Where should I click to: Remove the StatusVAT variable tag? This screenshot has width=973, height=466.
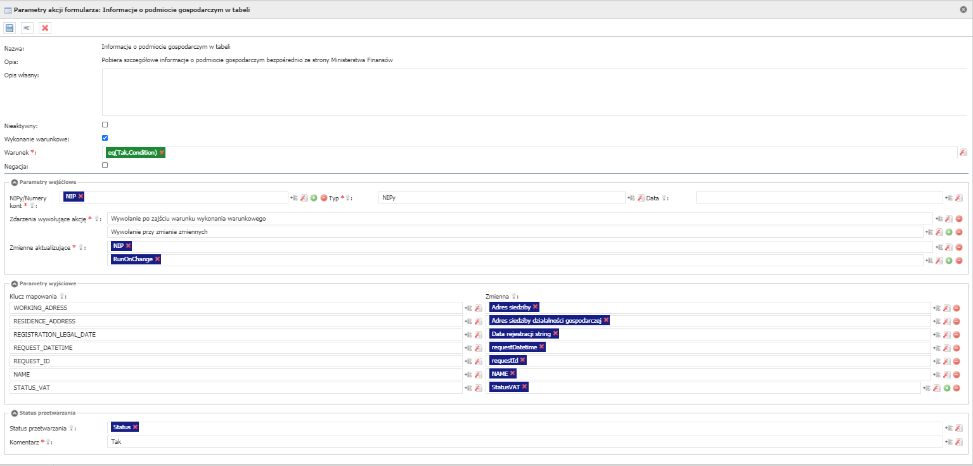[524, 387]
